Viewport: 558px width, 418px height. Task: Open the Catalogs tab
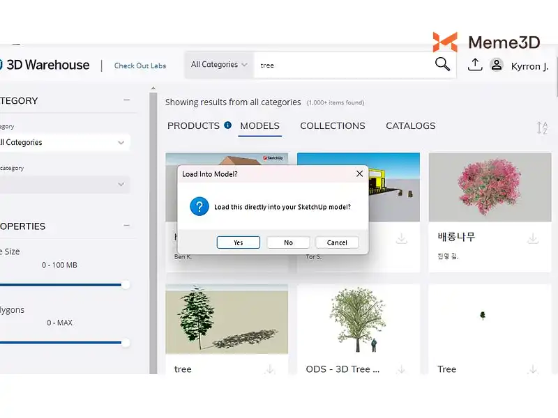tap(410, 126)
